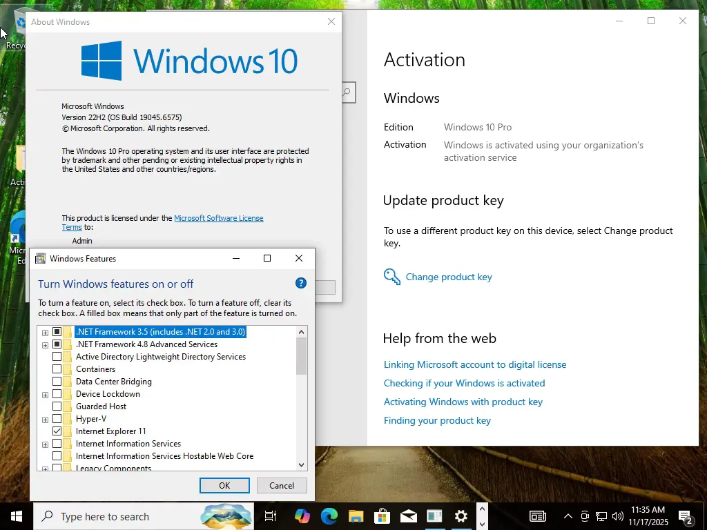This screenshot has width=707, height=530.
Task: Open the Mail app from taskbar
Action: [x=408, y=516]
